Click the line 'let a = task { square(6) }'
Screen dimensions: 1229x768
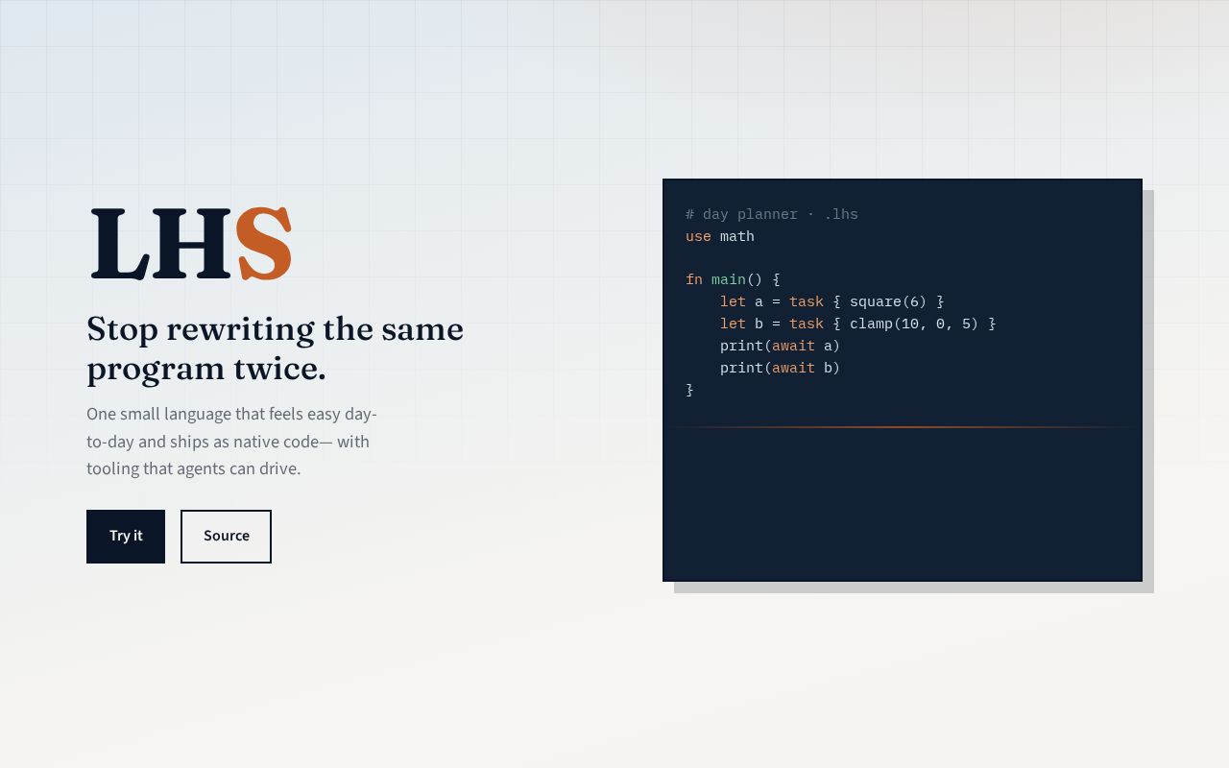pos(832,302)
